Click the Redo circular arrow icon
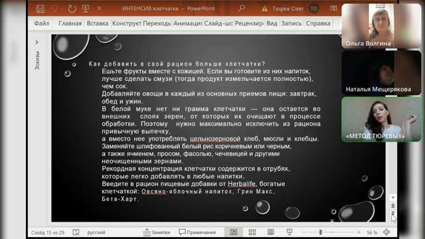The width and height of the screenshot is (425, 239). [x=72, y=9]
